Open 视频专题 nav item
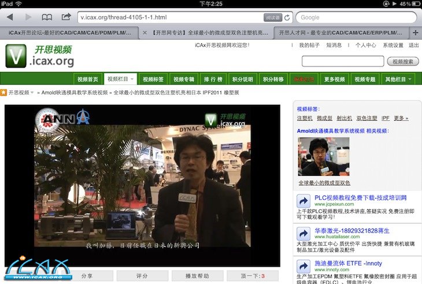The height and width of the screenshot is (284, 422). tap(365, 79)
